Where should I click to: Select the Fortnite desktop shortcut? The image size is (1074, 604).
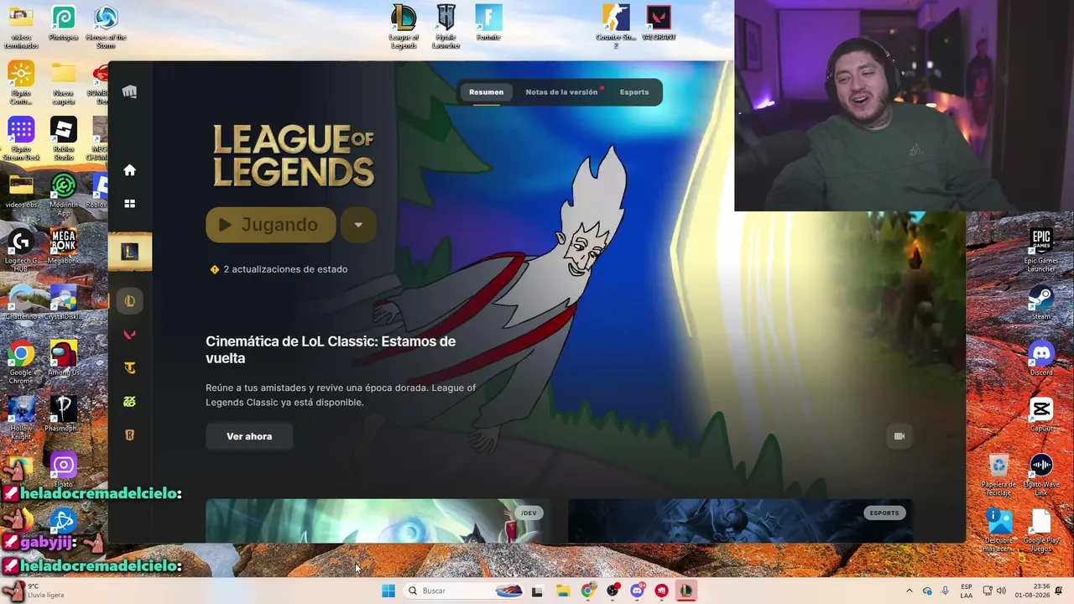point(488,23)
